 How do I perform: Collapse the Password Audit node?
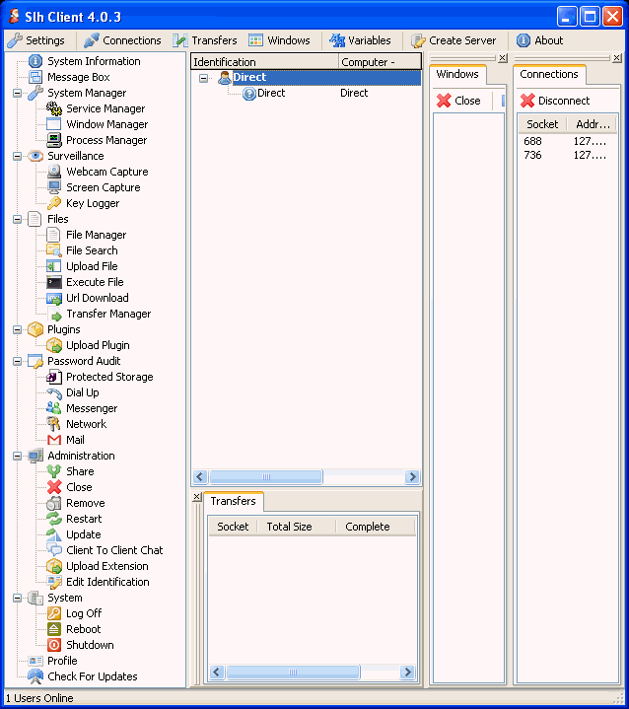(19, 361)
